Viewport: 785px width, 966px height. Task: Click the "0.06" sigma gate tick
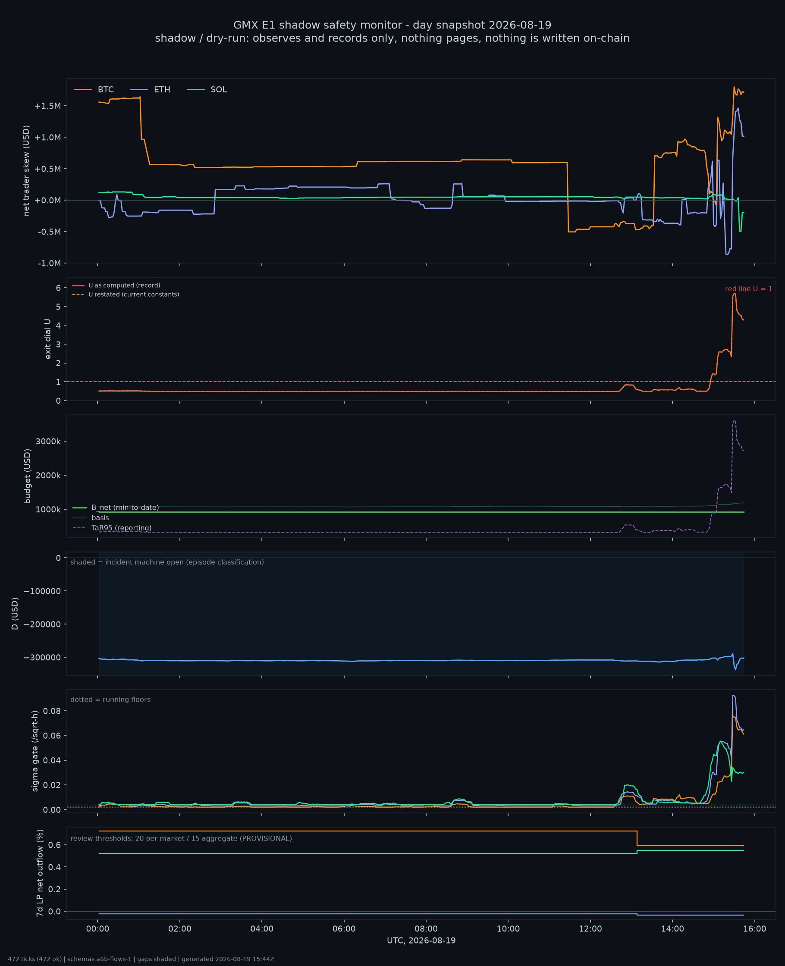tap(52, 735)
